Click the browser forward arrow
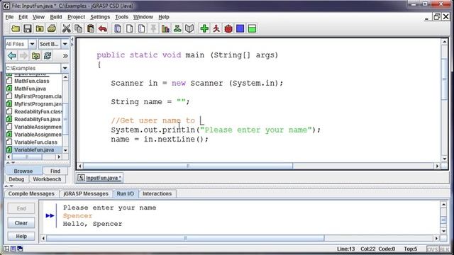 pyautogui.click(x=23, y=55)
